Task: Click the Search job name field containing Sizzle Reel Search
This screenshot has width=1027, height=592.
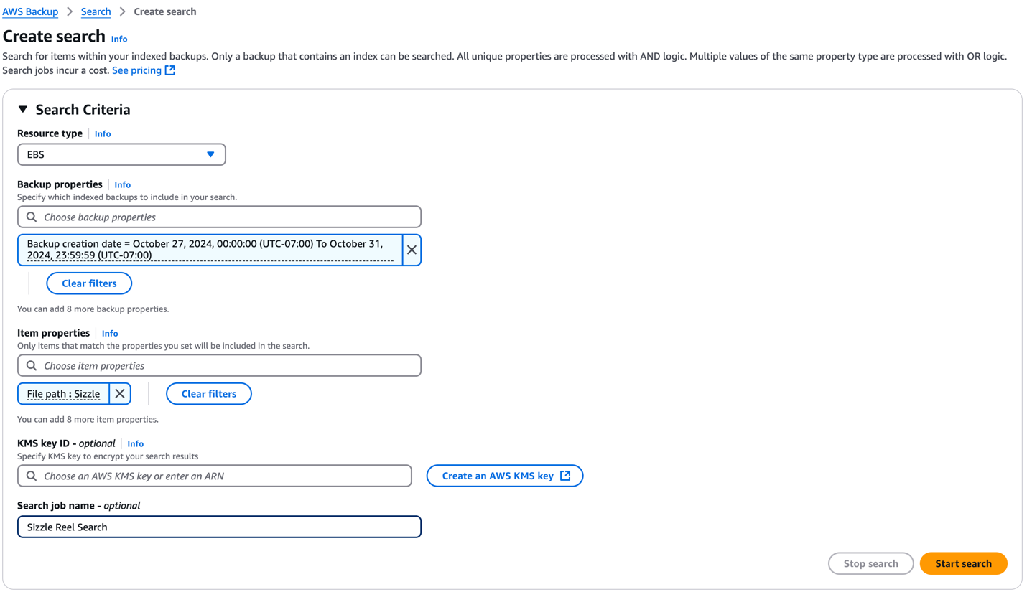Action: pyautogui.click(x=219, y=527)
